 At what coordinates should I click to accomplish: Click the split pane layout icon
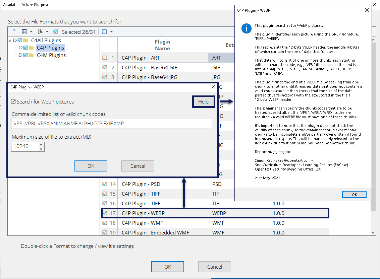(104, 32)
